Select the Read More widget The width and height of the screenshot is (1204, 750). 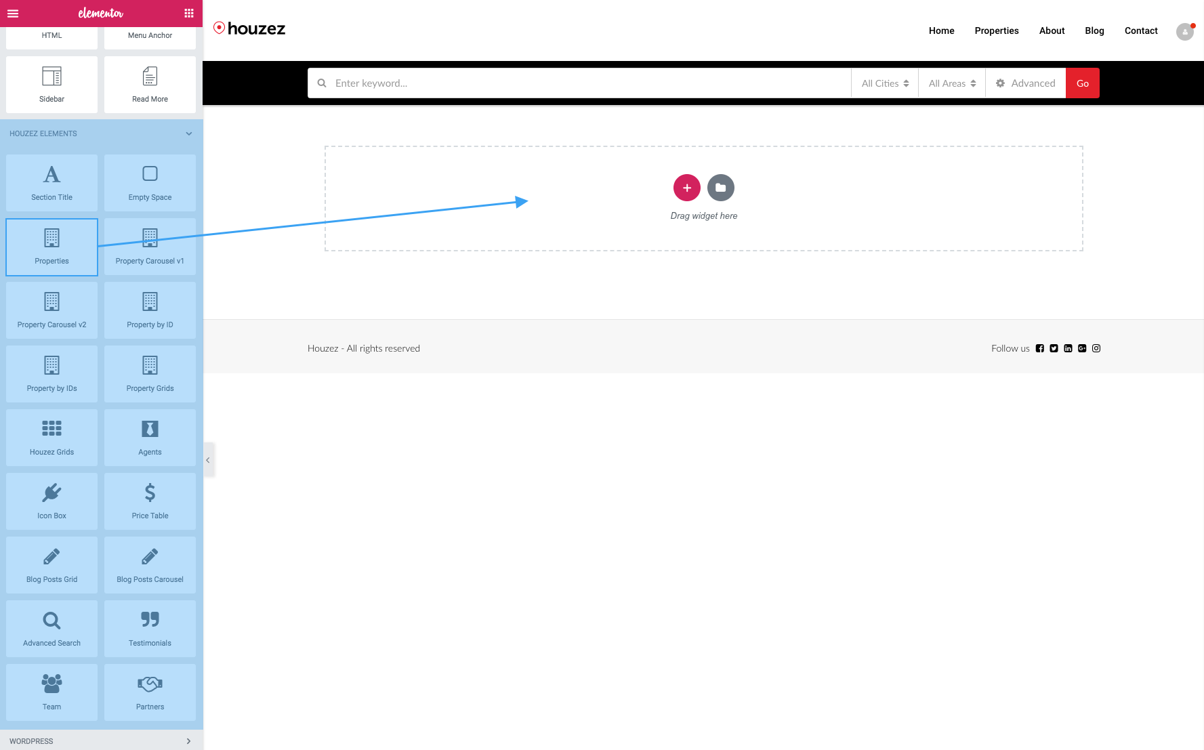(150, 85)
